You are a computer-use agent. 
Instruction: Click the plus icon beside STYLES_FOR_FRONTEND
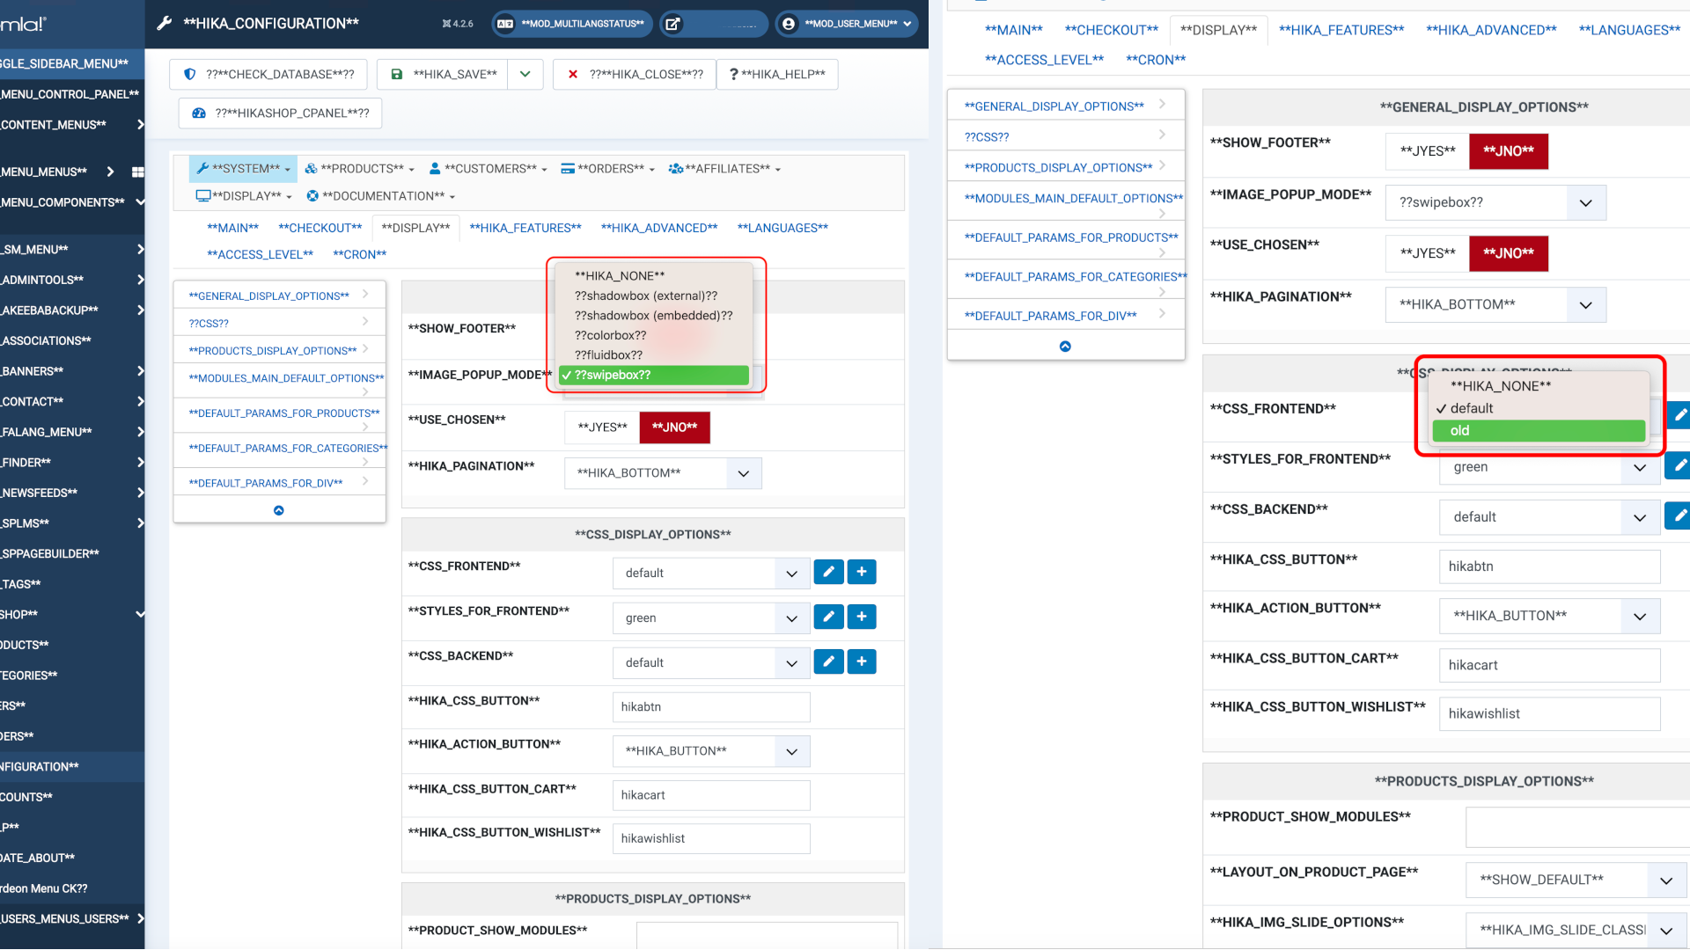pyautogui.click(x=862, y=617)
